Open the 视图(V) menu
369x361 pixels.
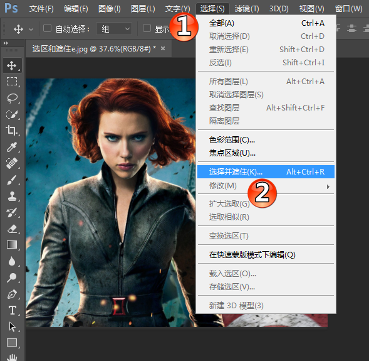tap(311, 9)
